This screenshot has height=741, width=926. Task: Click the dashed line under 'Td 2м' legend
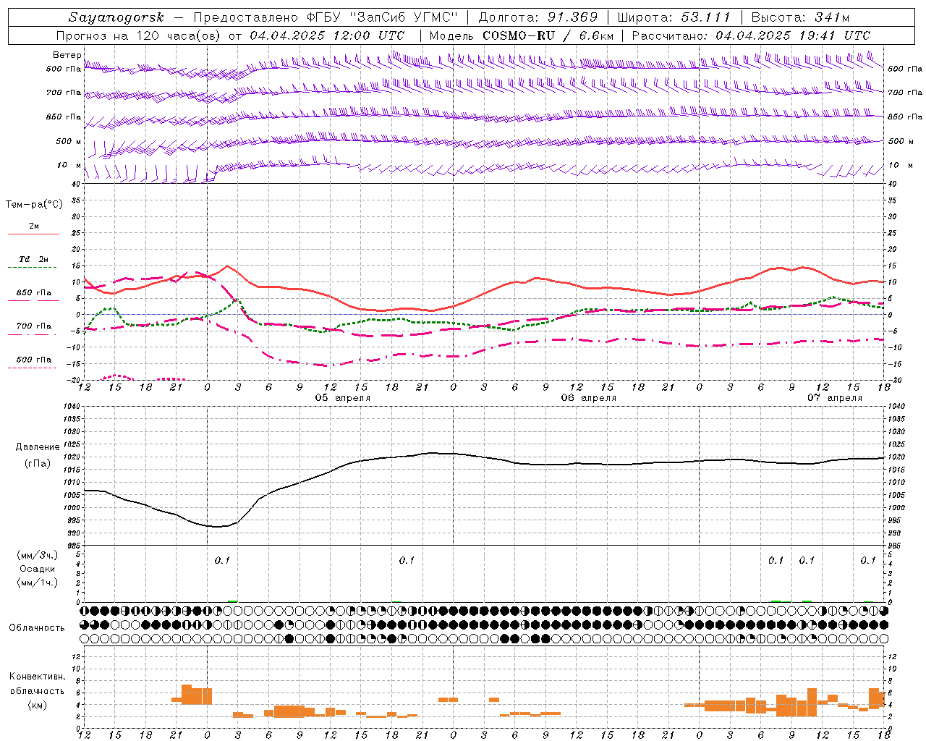32,268
